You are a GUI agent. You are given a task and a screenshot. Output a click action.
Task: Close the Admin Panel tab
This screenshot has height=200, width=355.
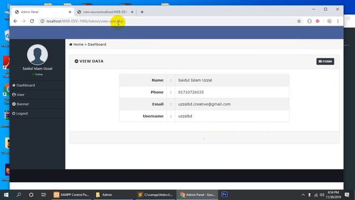(x=70, y=12)
